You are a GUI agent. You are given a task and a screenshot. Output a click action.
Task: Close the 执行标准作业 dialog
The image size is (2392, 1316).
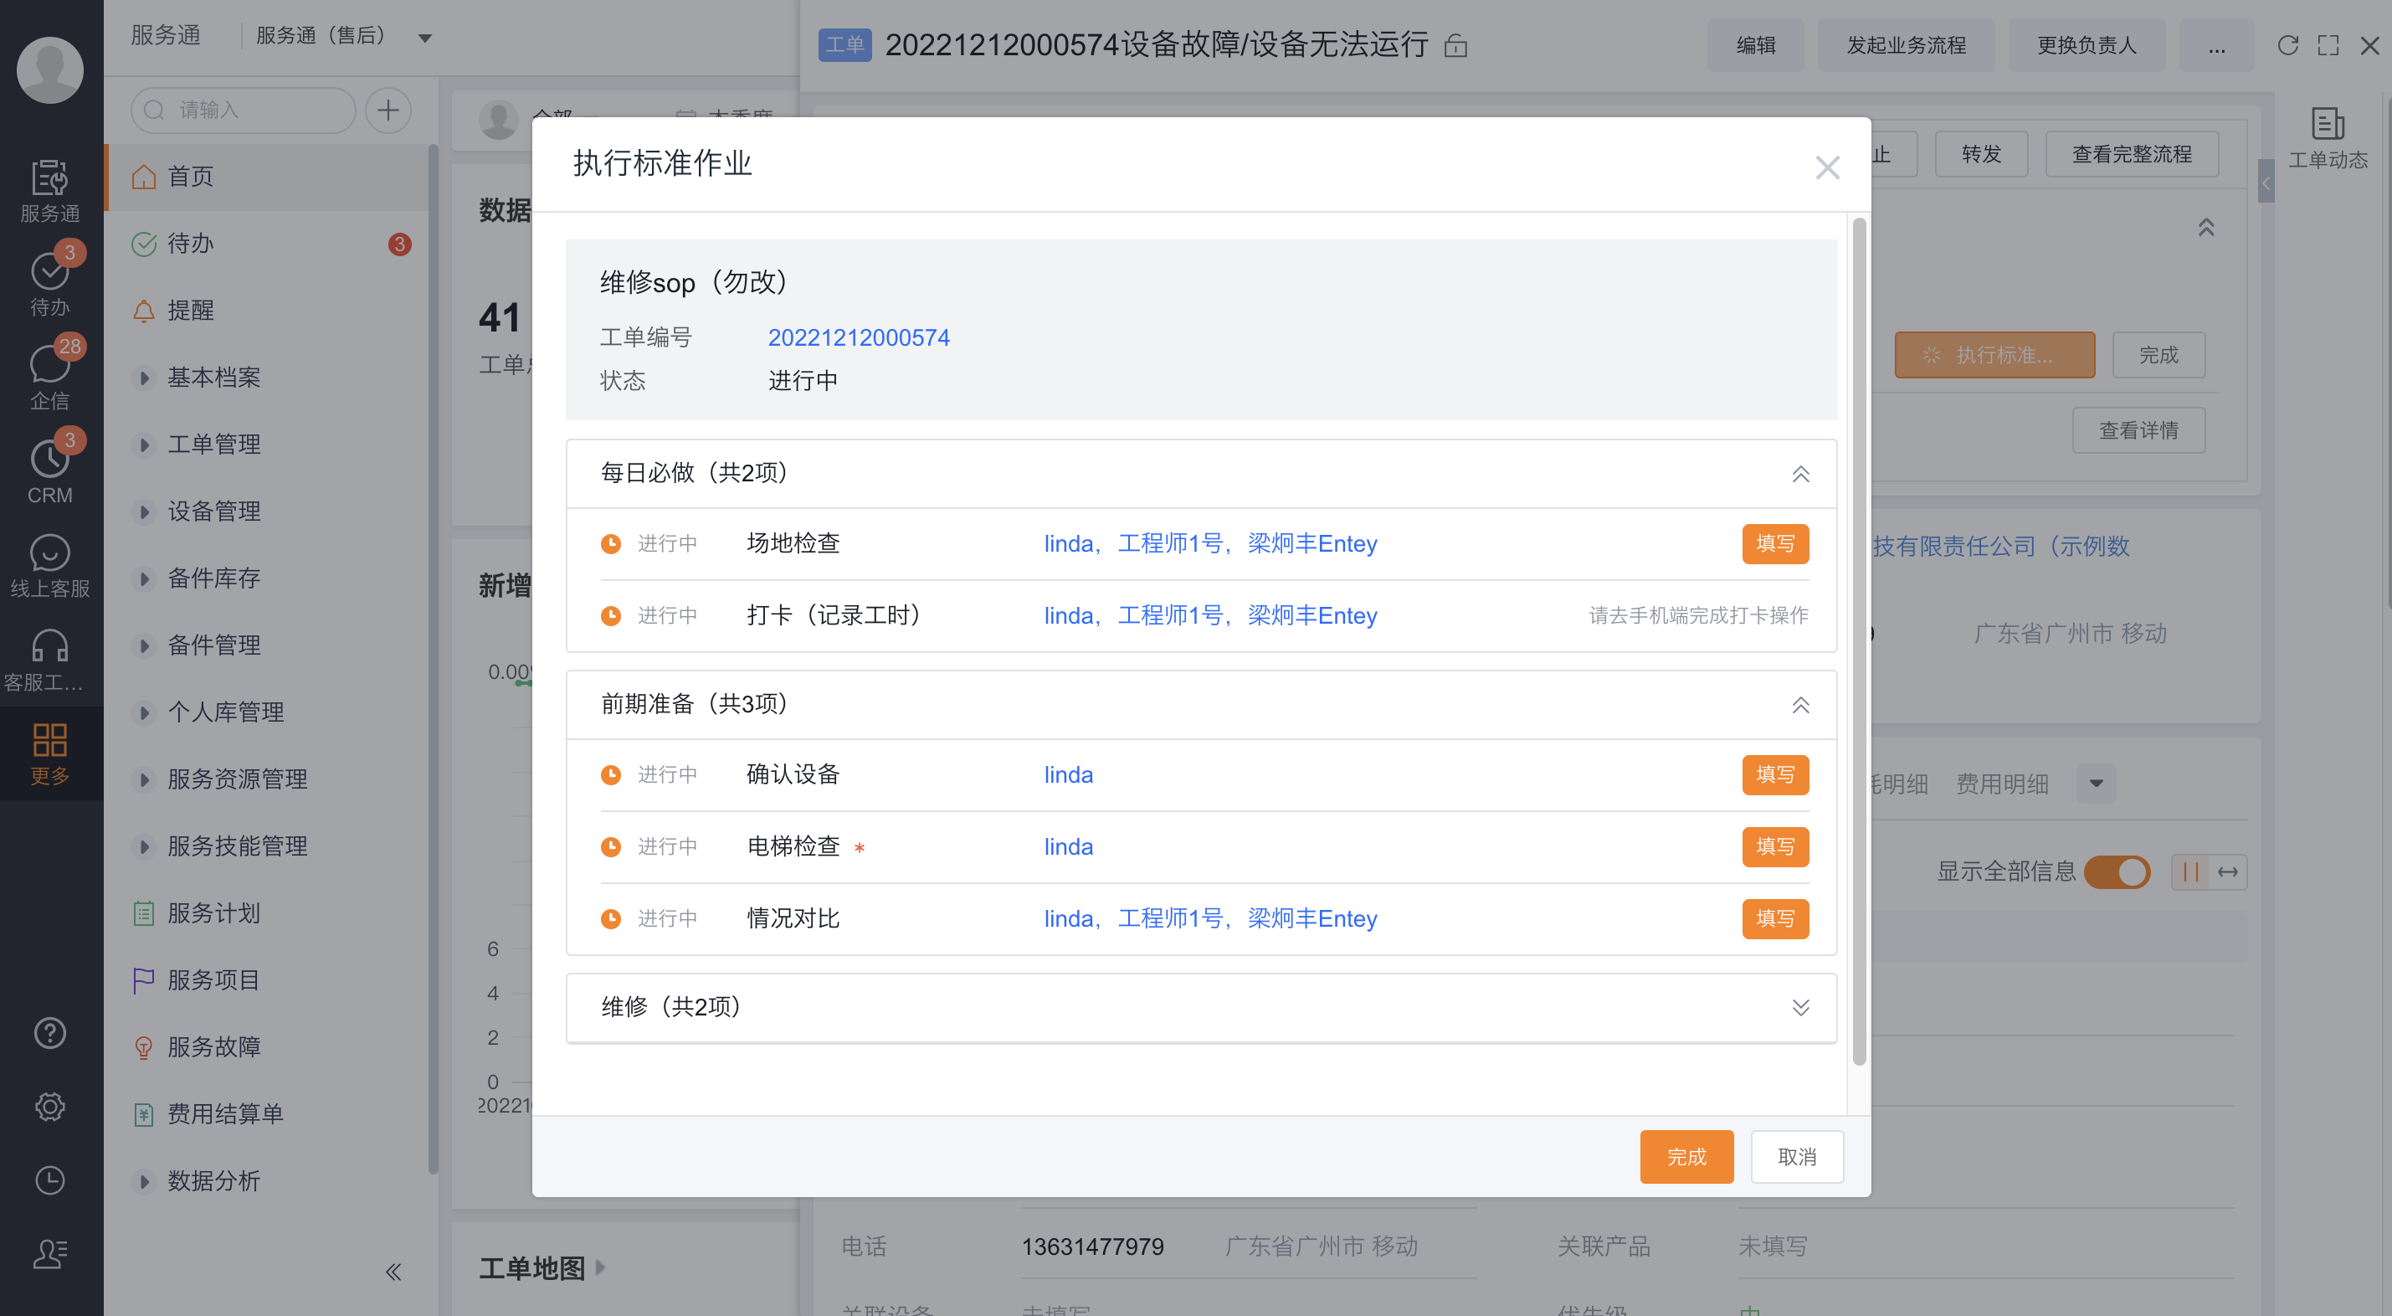1826,168
